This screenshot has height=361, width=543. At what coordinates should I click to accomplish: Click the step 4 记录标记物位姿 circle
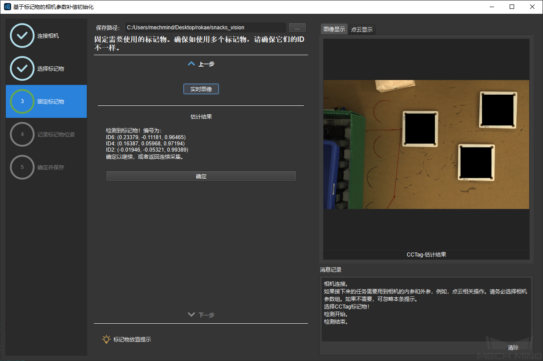click(x=22, y=134)
